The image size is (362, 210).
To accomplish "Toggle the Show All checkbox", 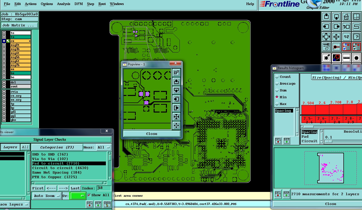I will 89,195.
